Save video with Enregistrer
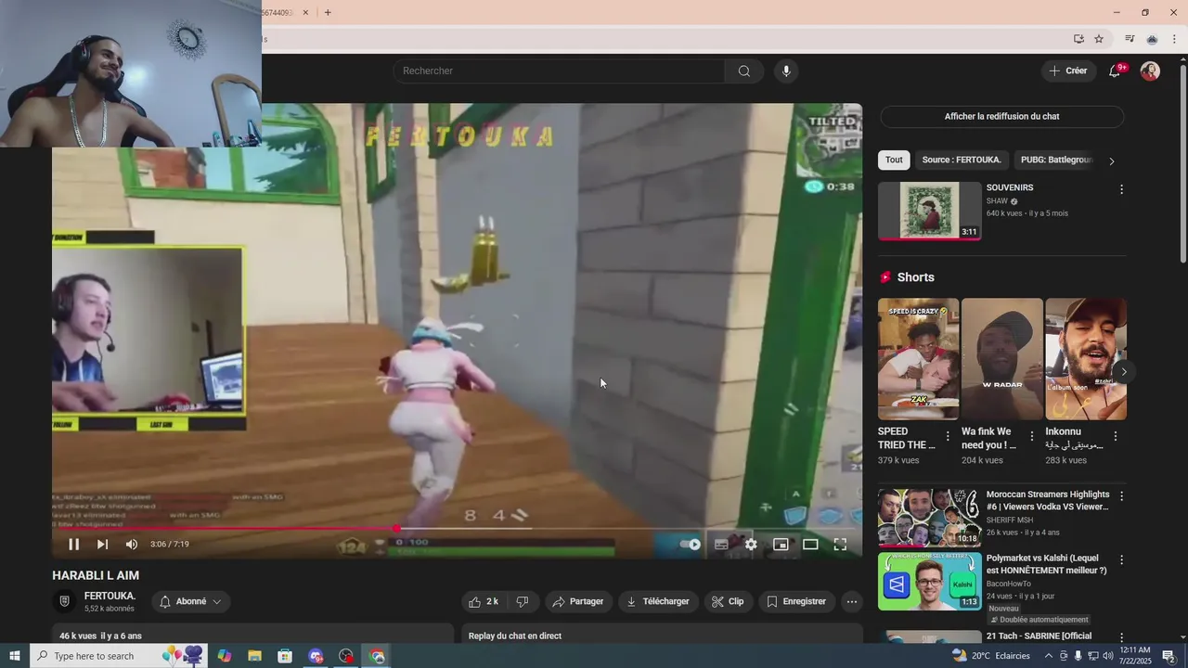The height and width of the screenshot is (668, 1188). click(x=796, y=601)
